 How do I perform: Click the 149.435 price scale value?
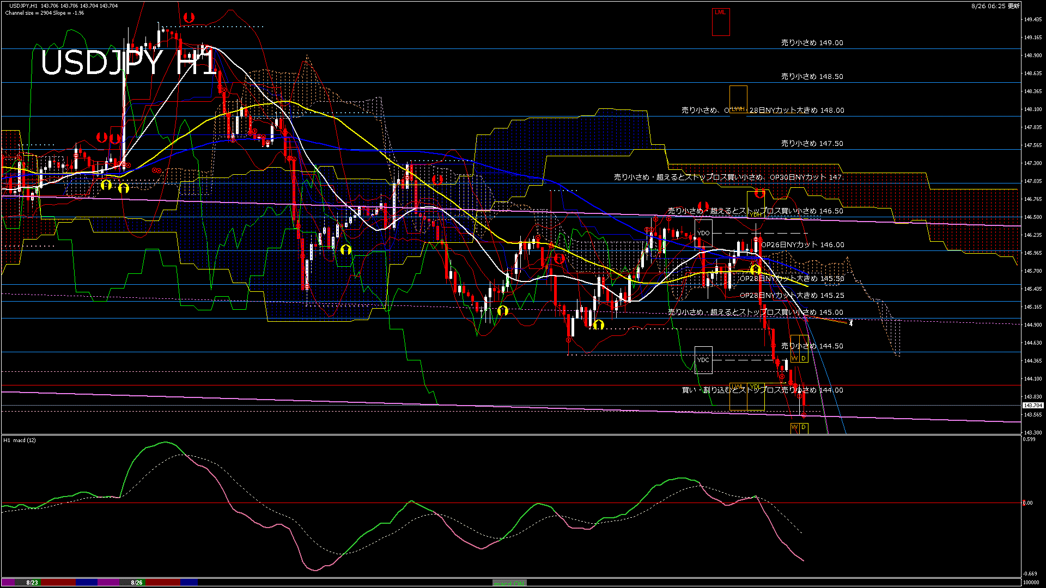pyautogui.click(x=1033, y=20)
